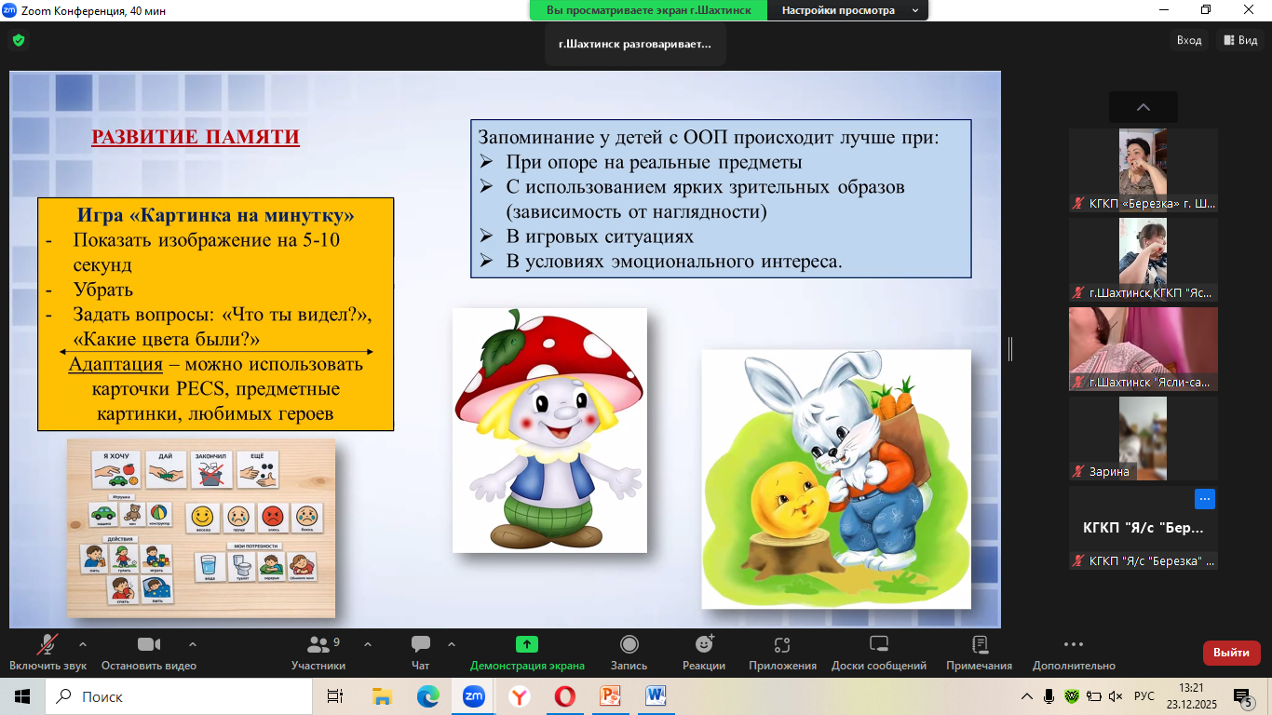The width and height of the screenshot is (1272, 715).
Task: Open Apps (Приложения) in Zoom toolbar
Action: coord(782,645)
